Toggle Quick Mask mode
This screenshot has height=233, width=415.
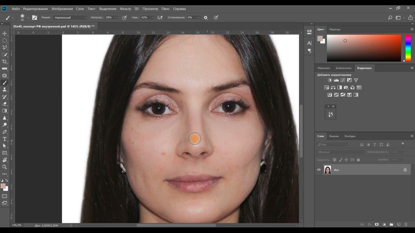pyautogui.click(x=5, y=196)
